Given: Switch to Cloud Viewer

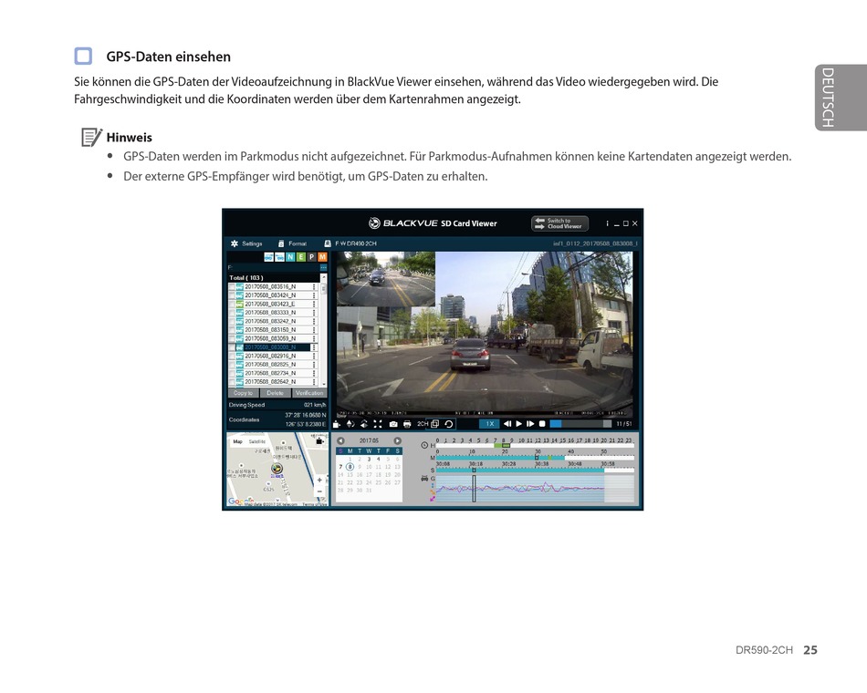Looking at the screenshot, I should pos(559,223).
